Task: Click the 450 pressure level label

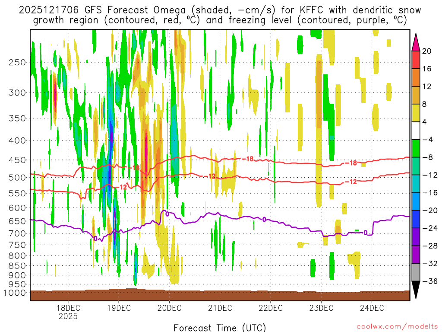Action: tap(17, 160)
